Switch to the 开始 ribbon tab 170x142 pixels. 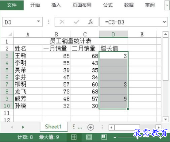point(35,5)
